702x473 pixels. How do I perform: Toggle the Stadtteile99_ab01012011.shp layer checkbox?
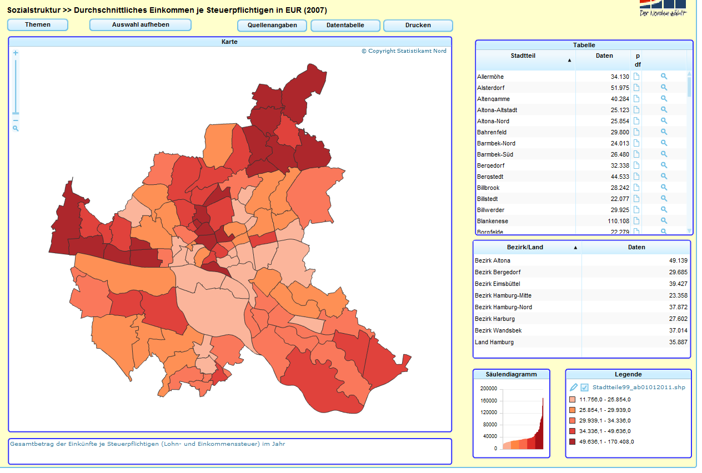click(x=584, y=387)
